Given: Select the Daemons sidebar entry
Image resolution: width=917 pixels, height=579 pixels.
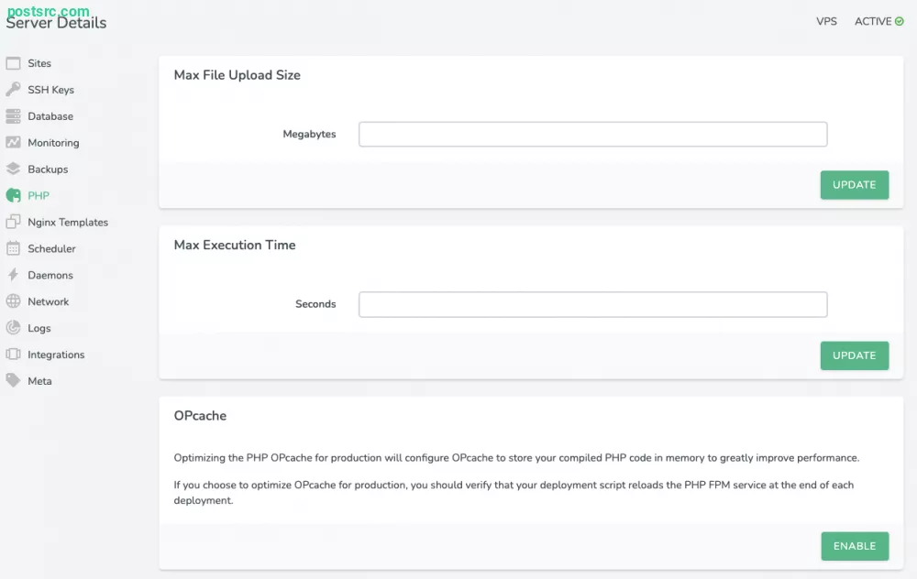Looking at the screenshot, I should 50,275.
